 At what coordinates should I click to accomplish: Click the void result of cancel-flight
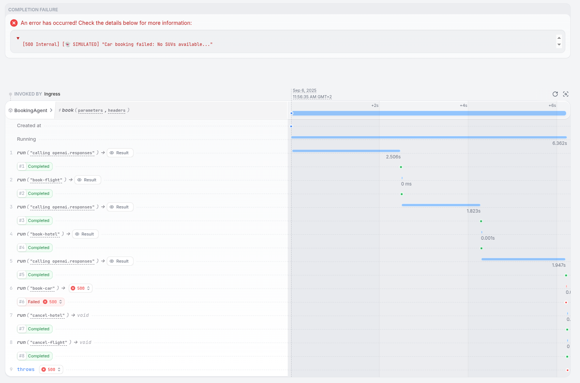86,342
